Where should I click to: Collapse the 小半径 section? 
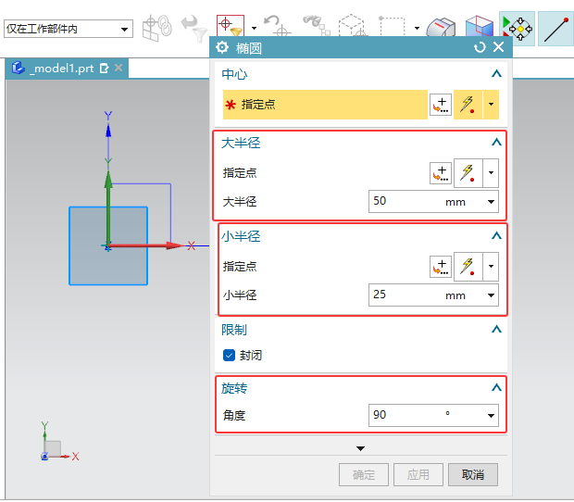point(496,236)
